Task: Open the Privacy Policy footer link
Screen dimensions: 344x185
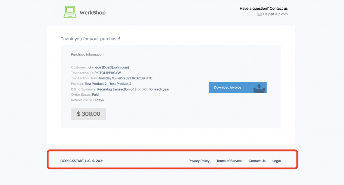Action: 199,161
